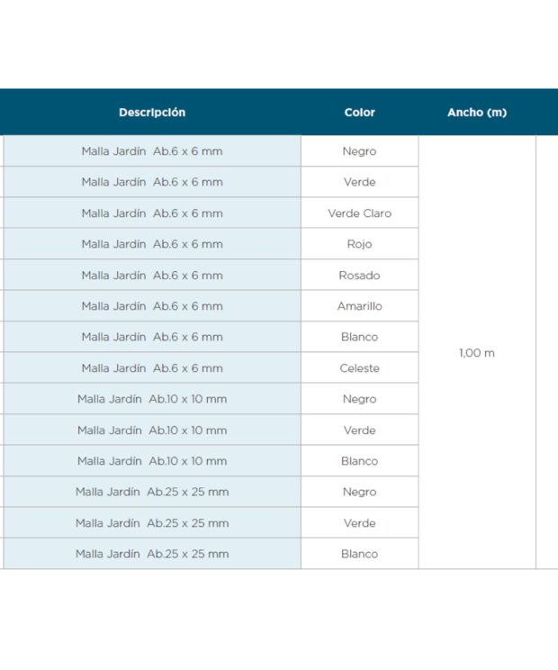Select the Ab.6 x 6 mm description beside Verde Claro
This screenshot has width=558, height=670.
(x=152, y=213)
